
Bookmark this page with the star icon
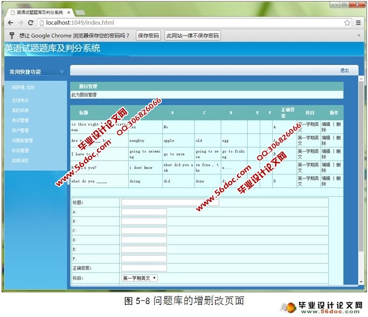click(x=348, y=23)
